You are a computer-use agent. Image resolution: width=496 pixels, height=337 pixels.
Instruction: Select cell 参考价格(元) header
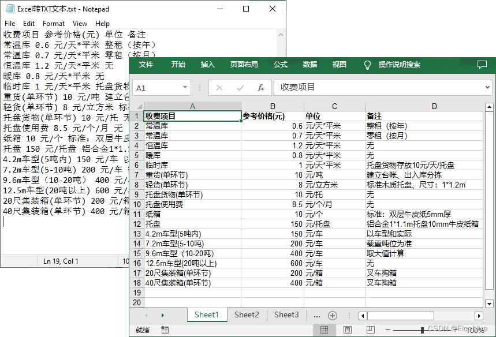273,116
